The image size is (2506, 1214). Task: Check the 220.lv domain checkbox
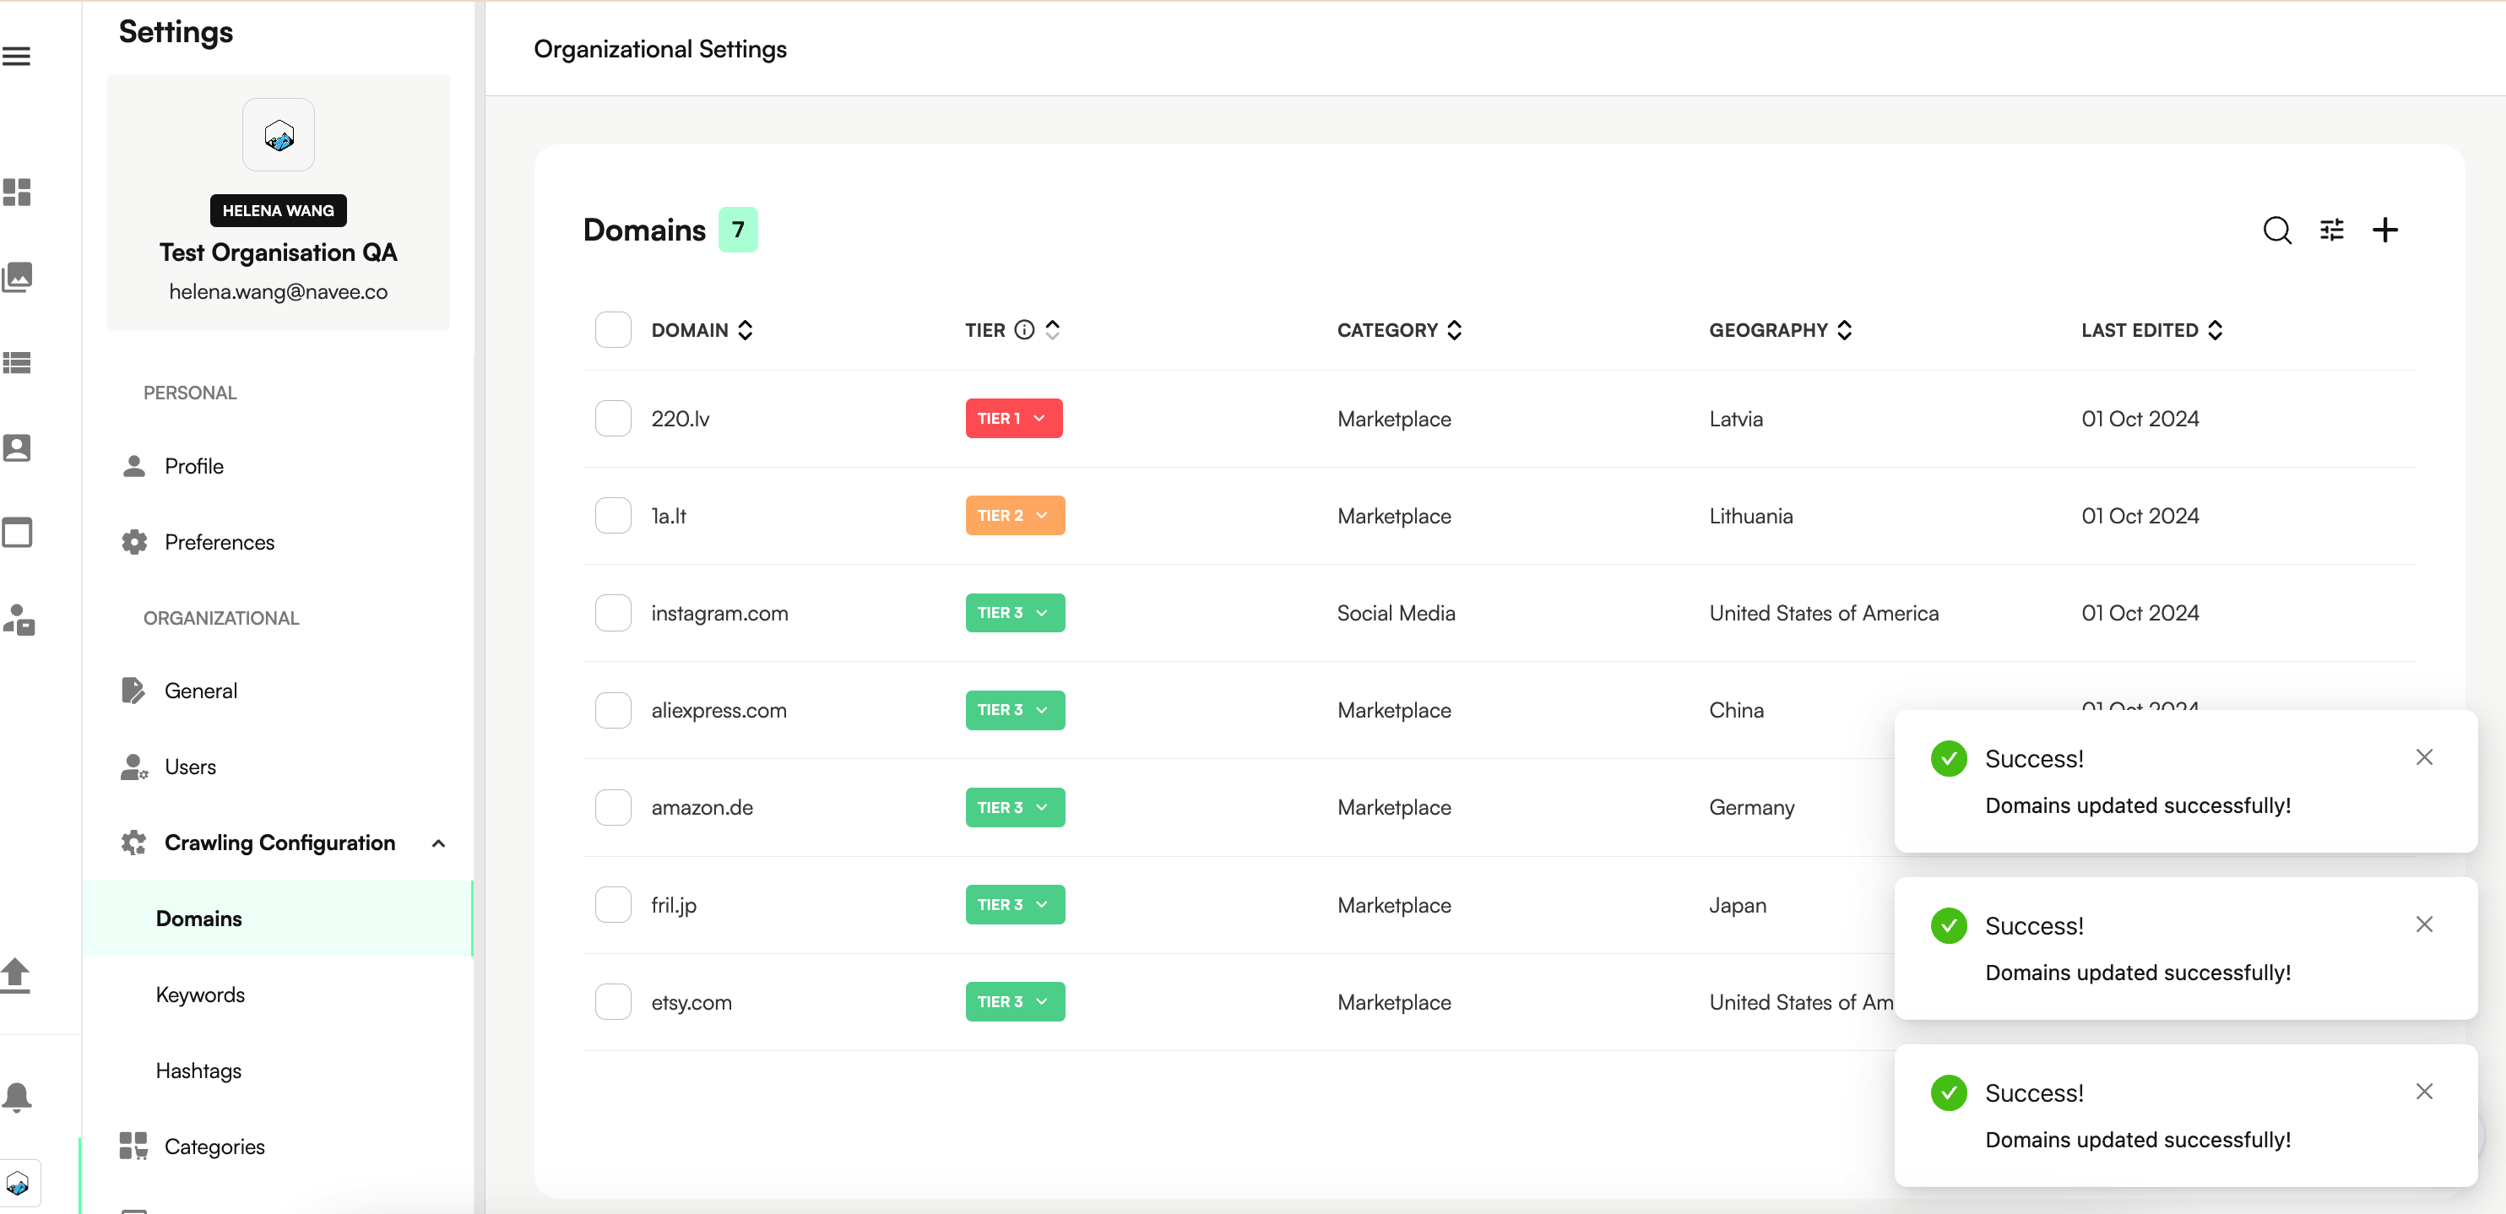point(613,418)
